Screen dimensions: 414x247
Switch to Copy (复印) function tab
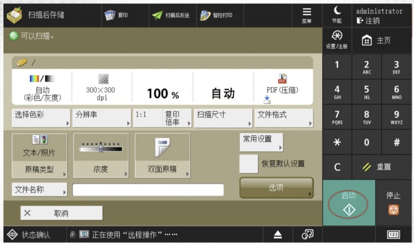118,15
